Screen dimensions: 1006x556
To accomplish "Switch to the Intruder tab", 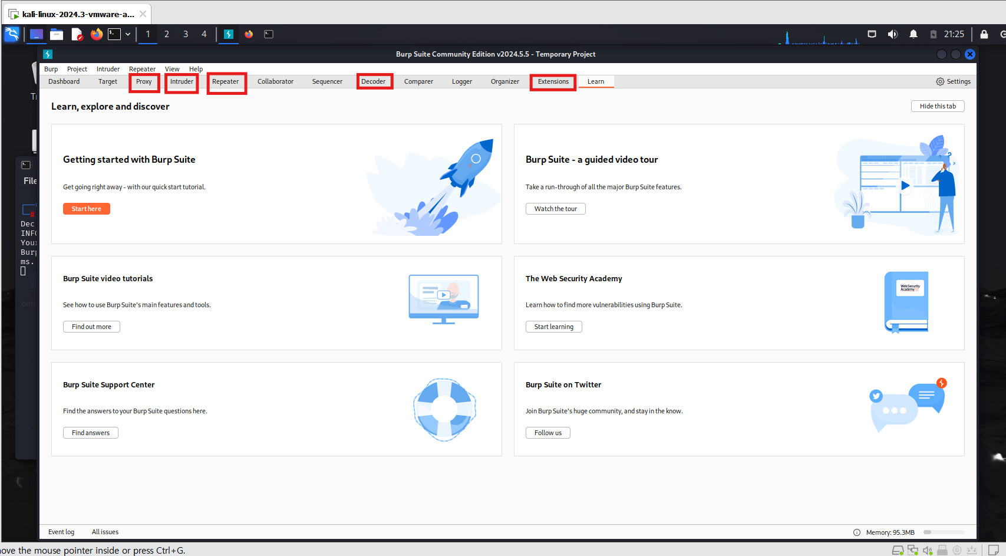I will [x=182, y=81].
